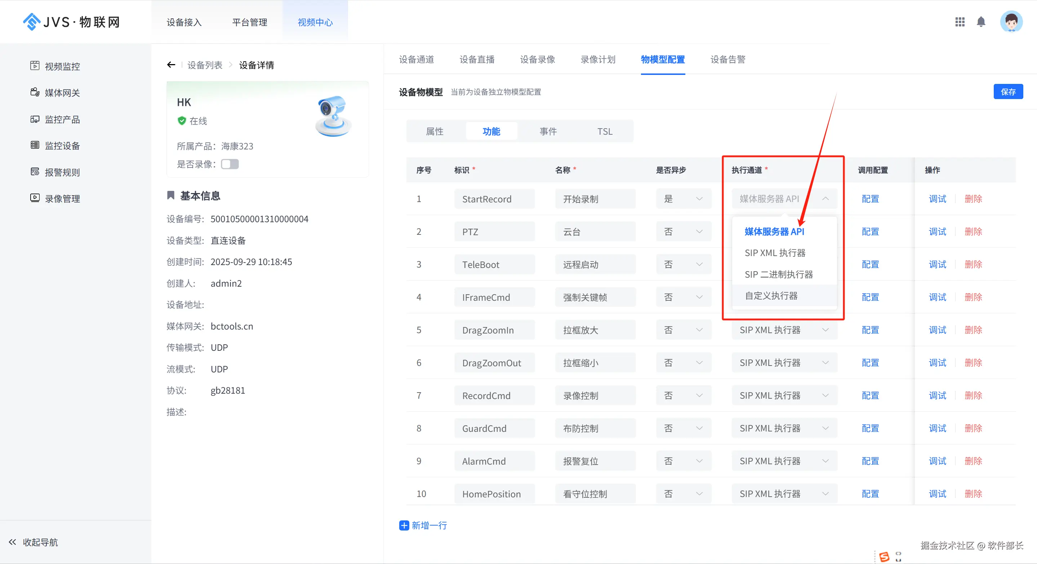The image size is (1037, 564).
Task: Click debug link for PTZ row
Action: point(937,232)
